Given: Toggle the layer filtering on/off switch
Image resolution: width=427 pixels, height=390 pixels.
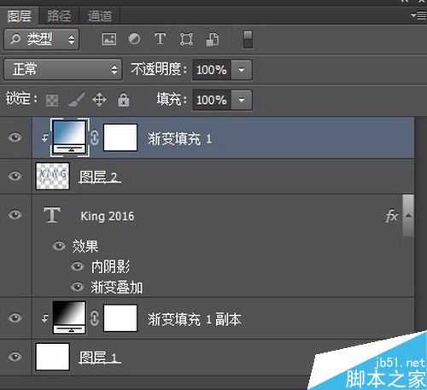Looking at the screenshot, I should (248, 39).
